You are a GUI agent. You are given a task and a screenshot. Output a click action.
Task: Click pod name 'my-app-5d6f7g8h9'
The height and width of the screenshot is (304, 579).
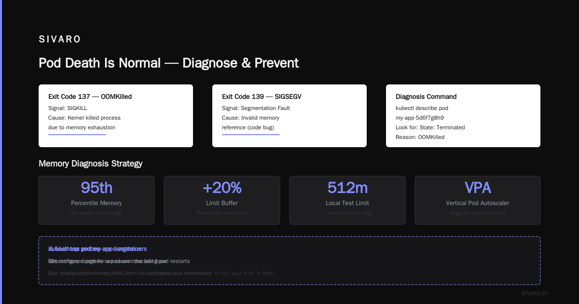tap(420, 118)
